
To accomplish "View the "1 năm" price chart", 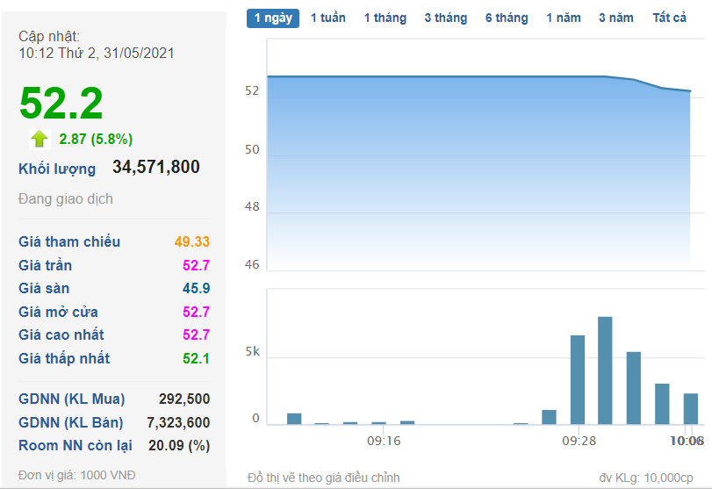I will pos(563,18).
